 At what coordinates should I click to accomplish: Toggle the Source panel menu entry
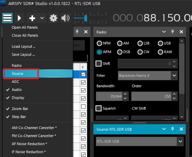click(x=38, y=74)
